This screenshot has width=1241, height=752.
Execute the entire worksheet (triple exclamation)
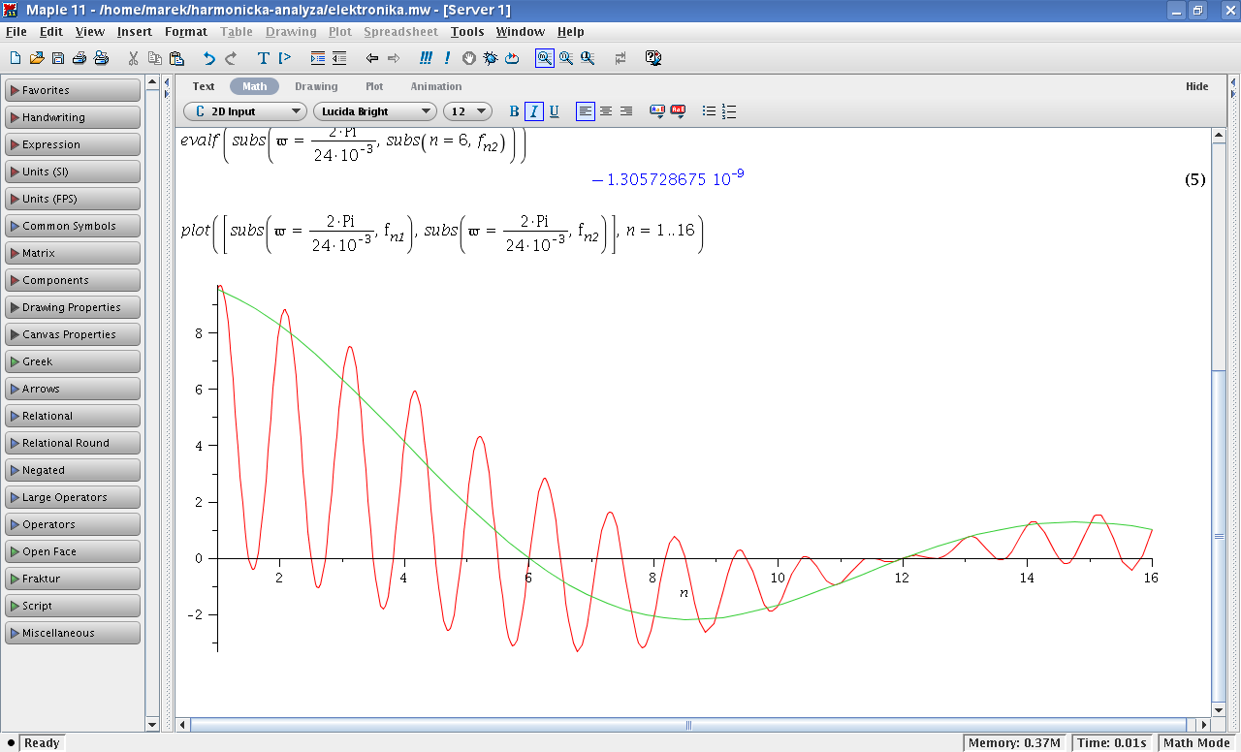pos(426,58)
